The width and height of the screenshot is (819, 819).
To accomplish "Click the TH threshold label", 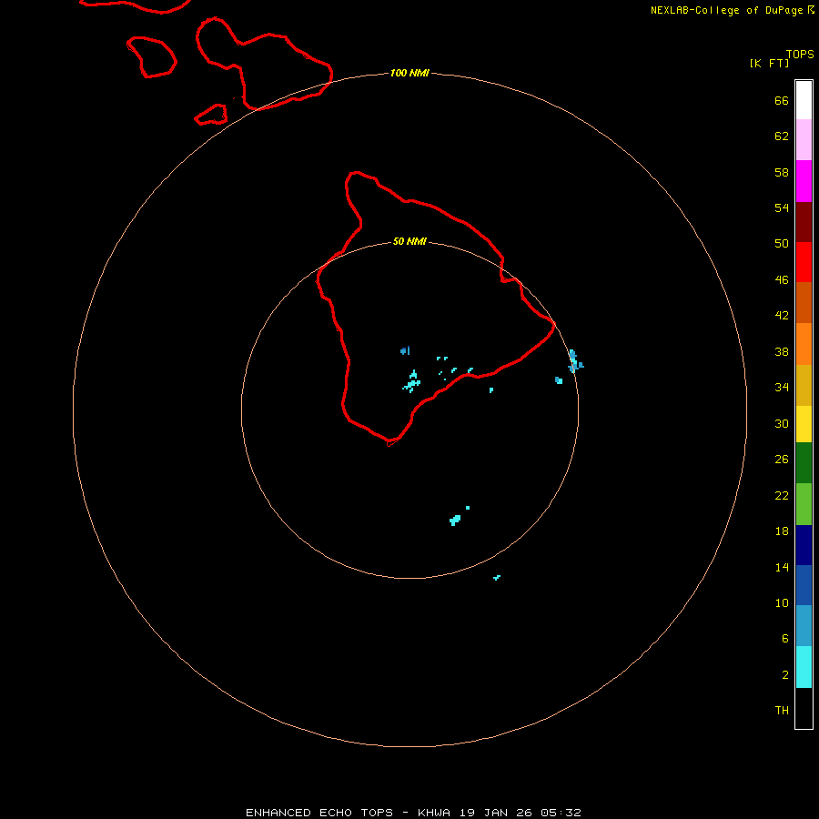I will (x=782, y=711).
